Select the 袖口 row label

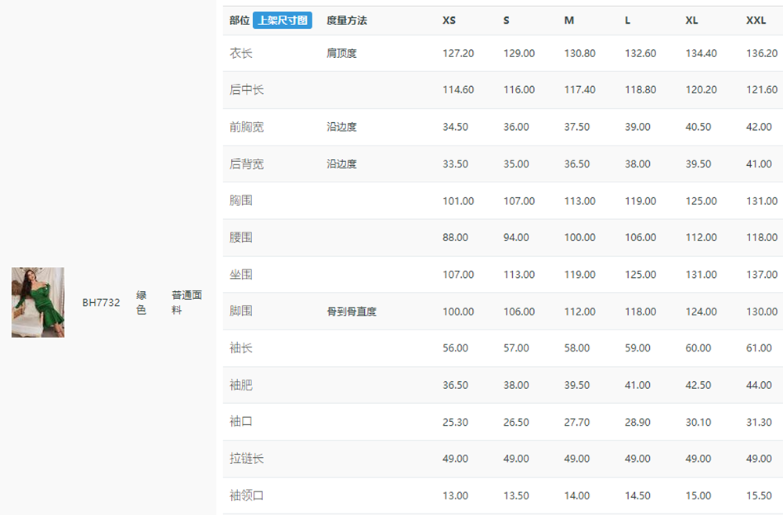[x=240, y=422]
